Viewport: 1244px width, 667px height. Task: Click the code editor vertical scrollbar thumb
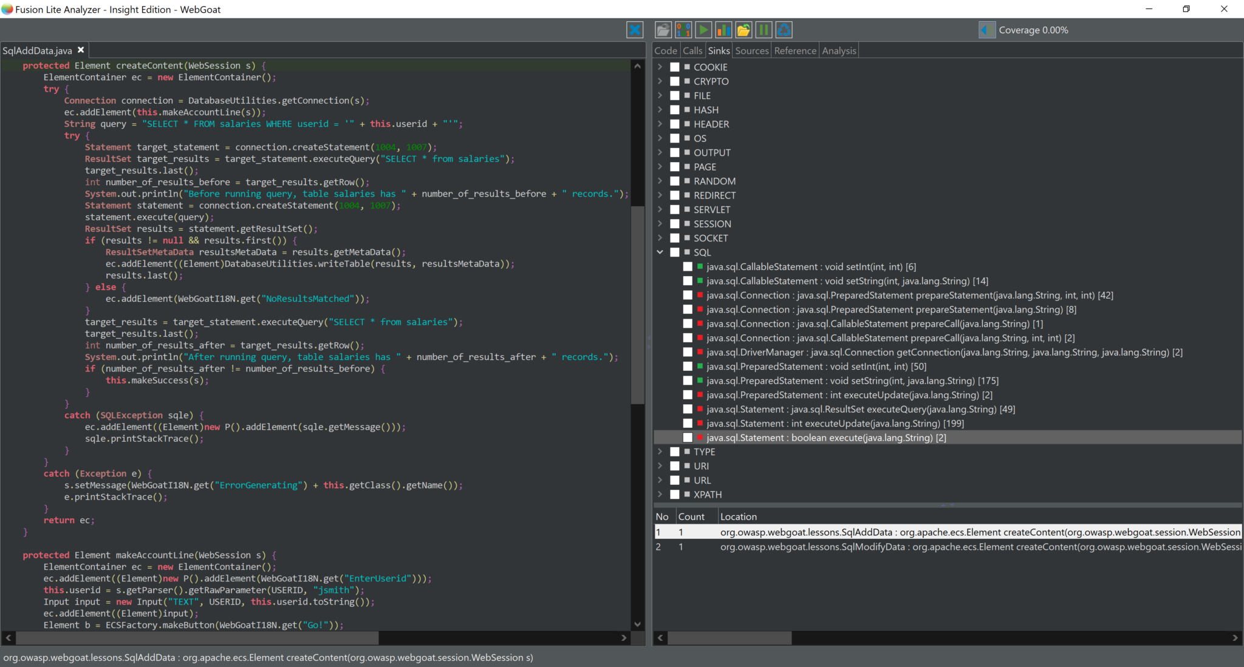637,303
